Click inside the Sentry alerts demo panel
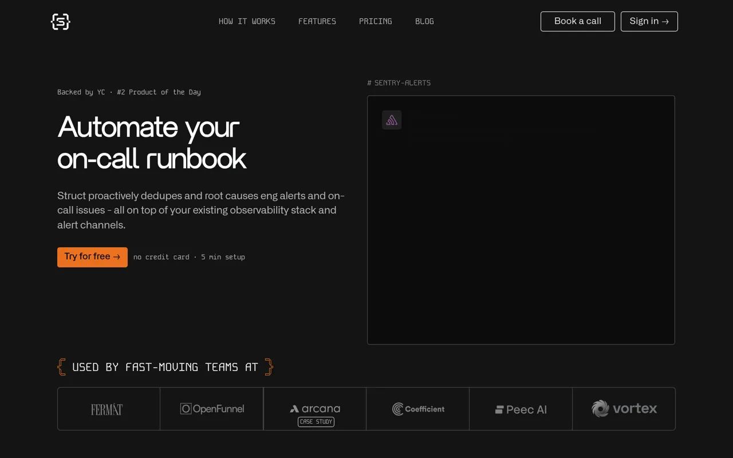Image resolution: width=733 pixels, height=458 pixels. tap(521, 220)
